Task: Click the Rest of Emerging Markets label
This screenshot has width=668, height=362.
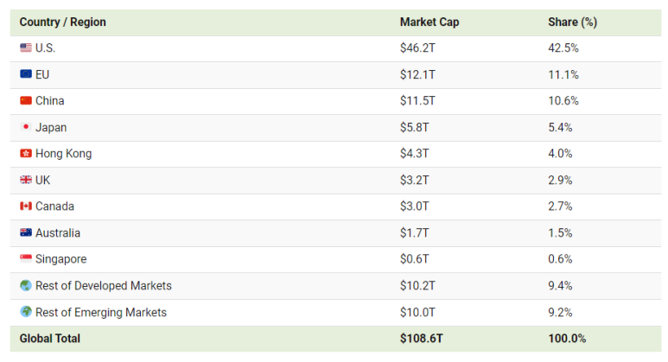Action: pos(101,313)
